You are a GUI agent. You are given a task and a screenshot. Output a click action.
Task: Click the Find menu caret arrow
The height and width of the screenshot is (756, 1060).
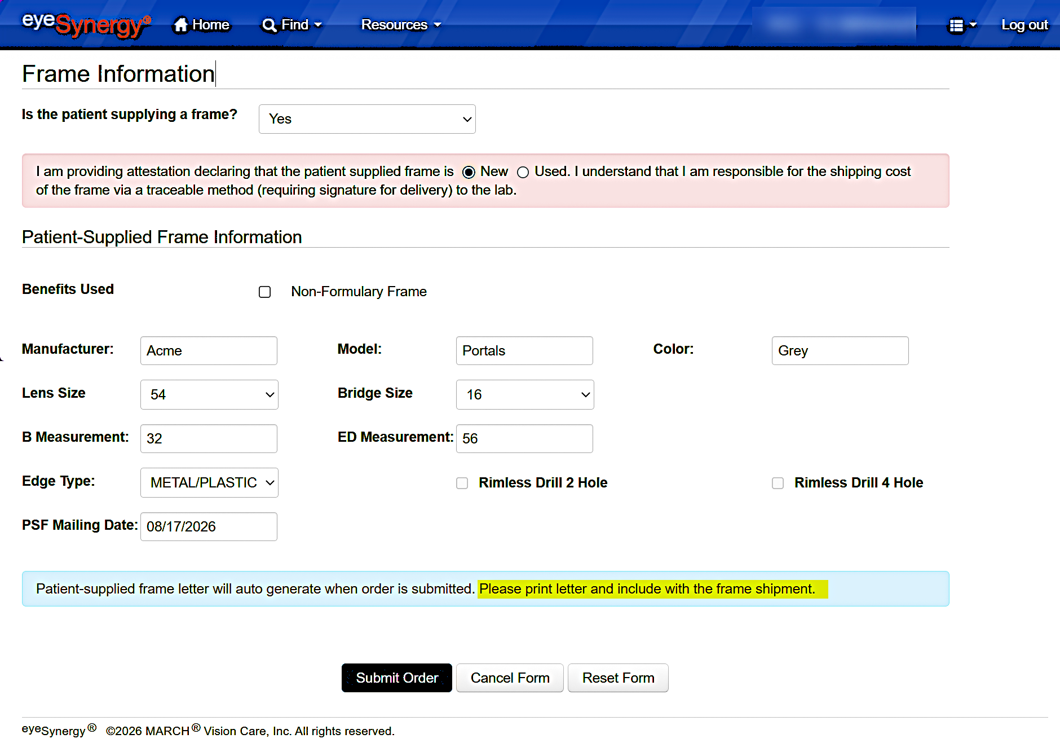(x=318, y=25)
